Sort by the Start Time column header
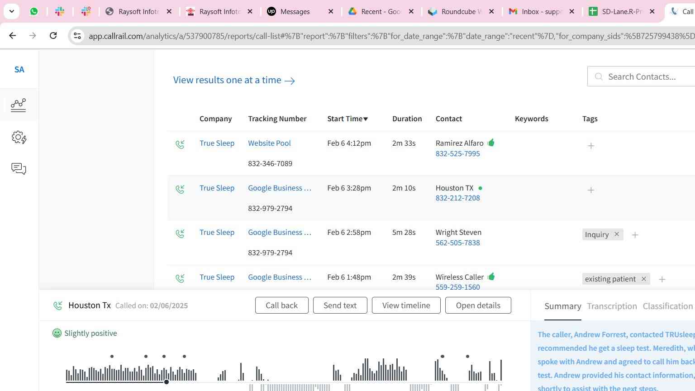Image resolution: width=695 pixels, height=391 pixels. point(347,119)
